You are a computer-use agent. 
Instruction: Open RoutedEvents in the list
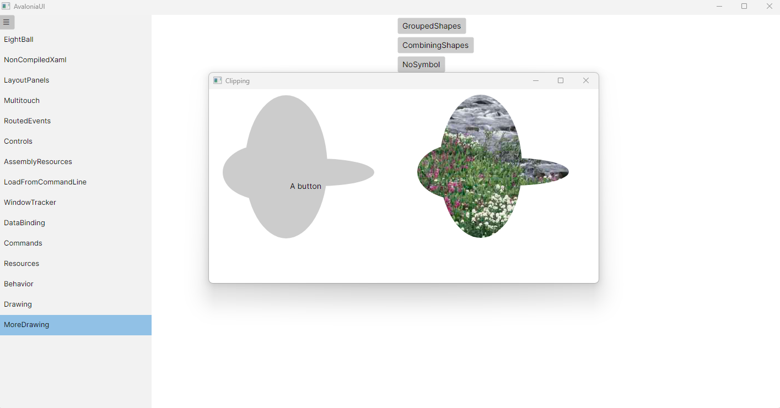click(x=76, y=121)
